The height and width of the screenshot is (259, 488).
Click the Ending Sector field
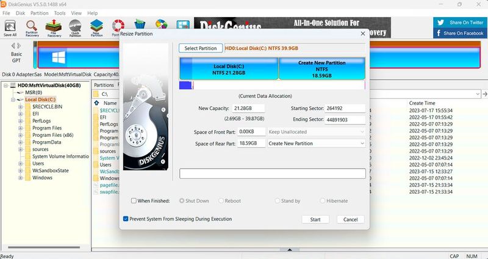click(x=345, y=120)
